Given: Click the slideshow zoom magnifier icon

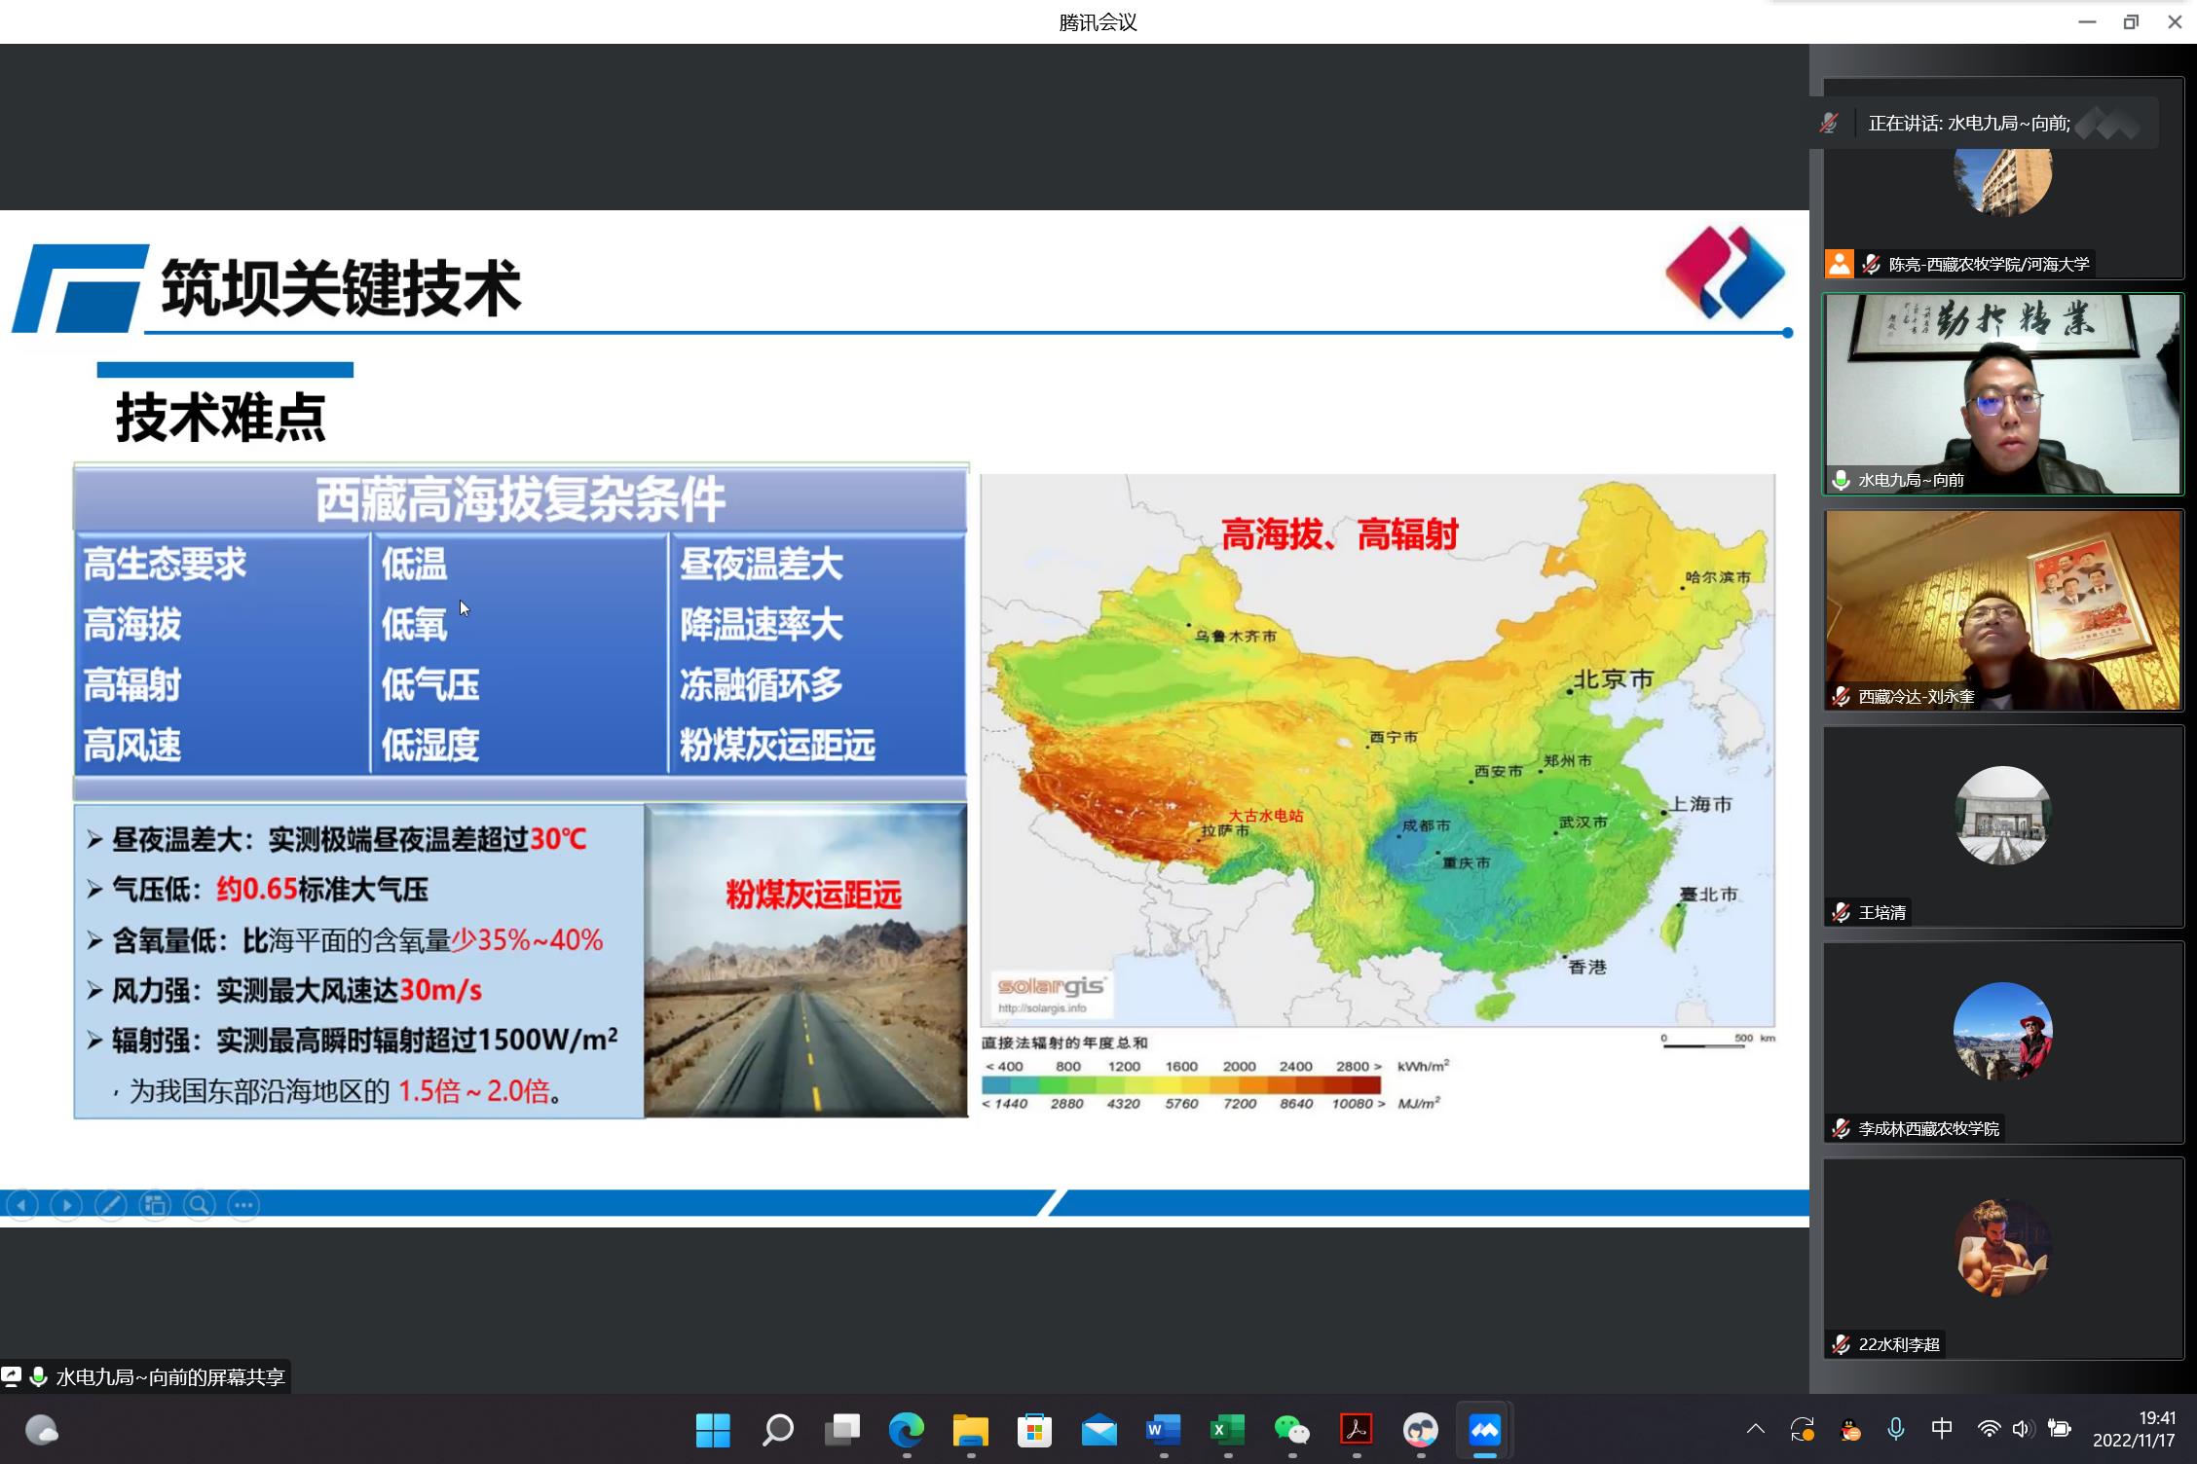Looking at the screenshot, I should click(x=199, y=1205).
